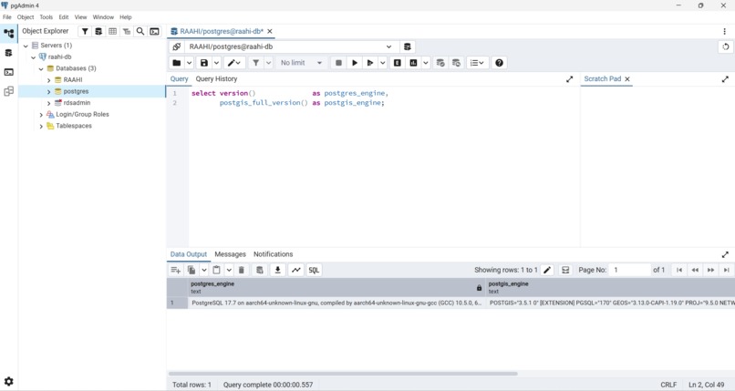Click the Object Explorer filter funnel icon
This screenshot has height=391, width=735.
pos(85,31)
